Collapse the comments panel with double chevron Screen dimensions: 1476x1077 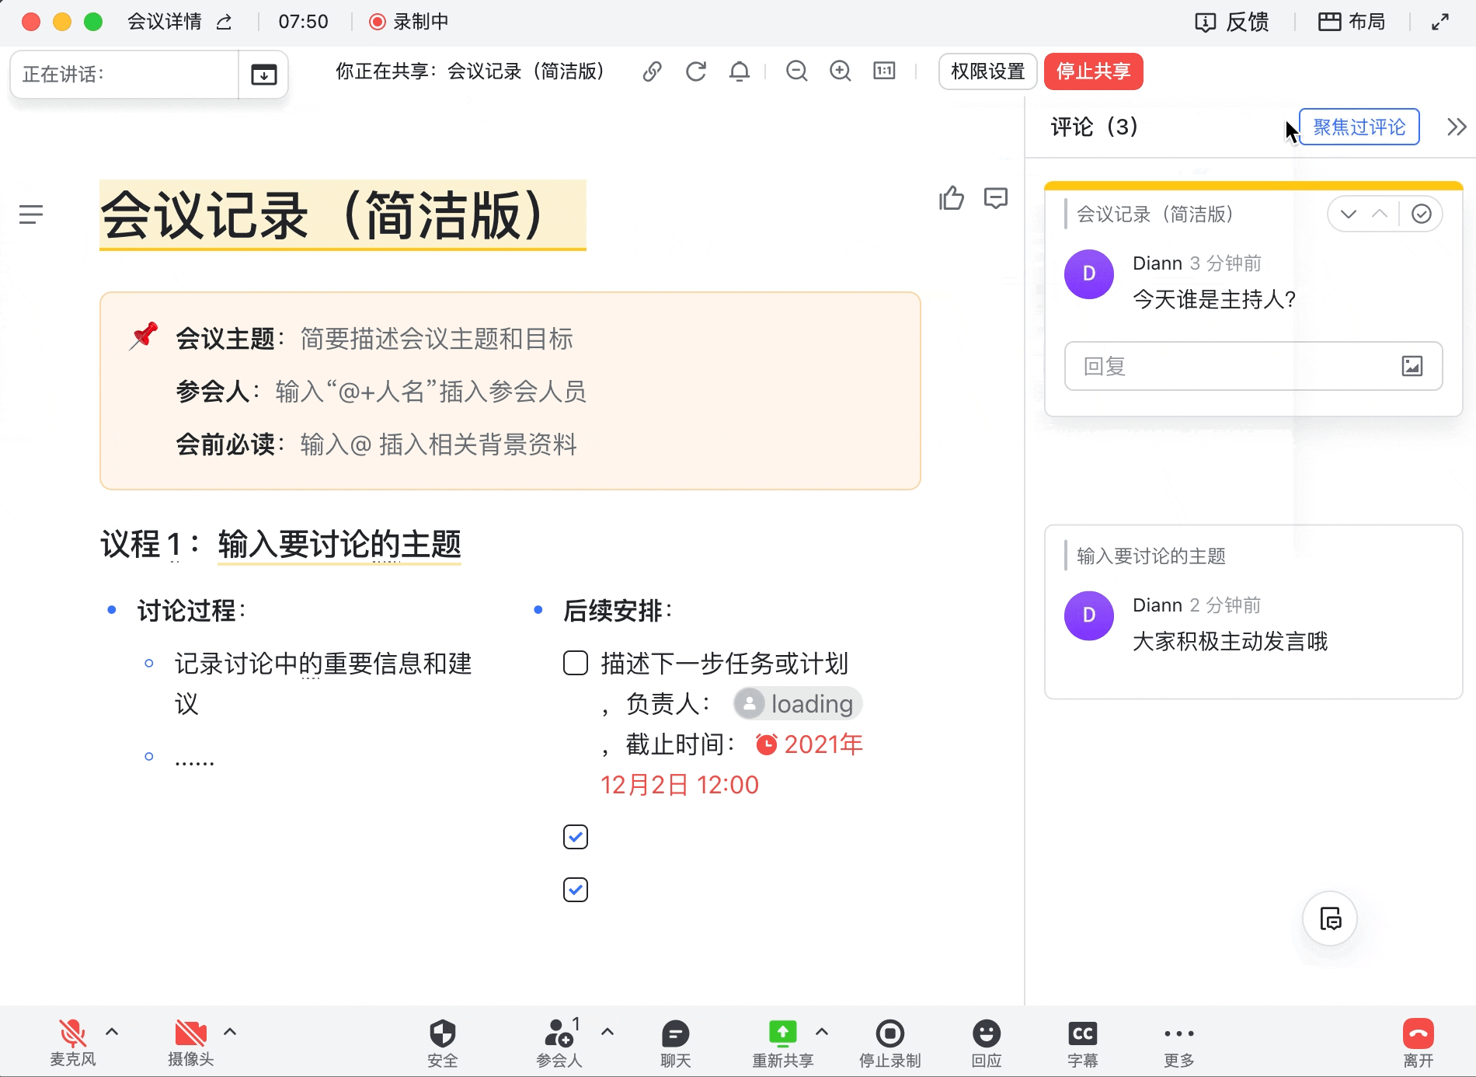coord(1457,127)
